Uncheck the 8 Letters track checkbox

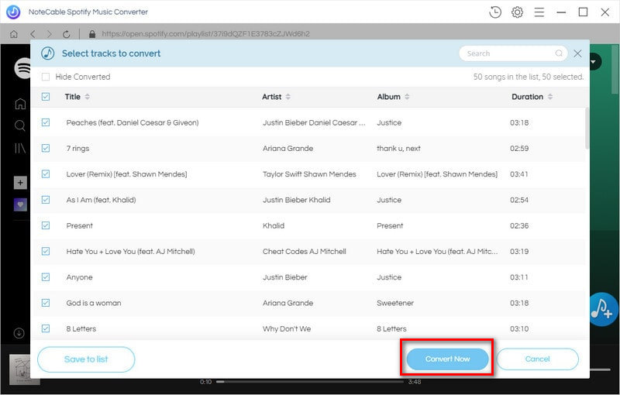pyautogui.click(x=46, y=328)
